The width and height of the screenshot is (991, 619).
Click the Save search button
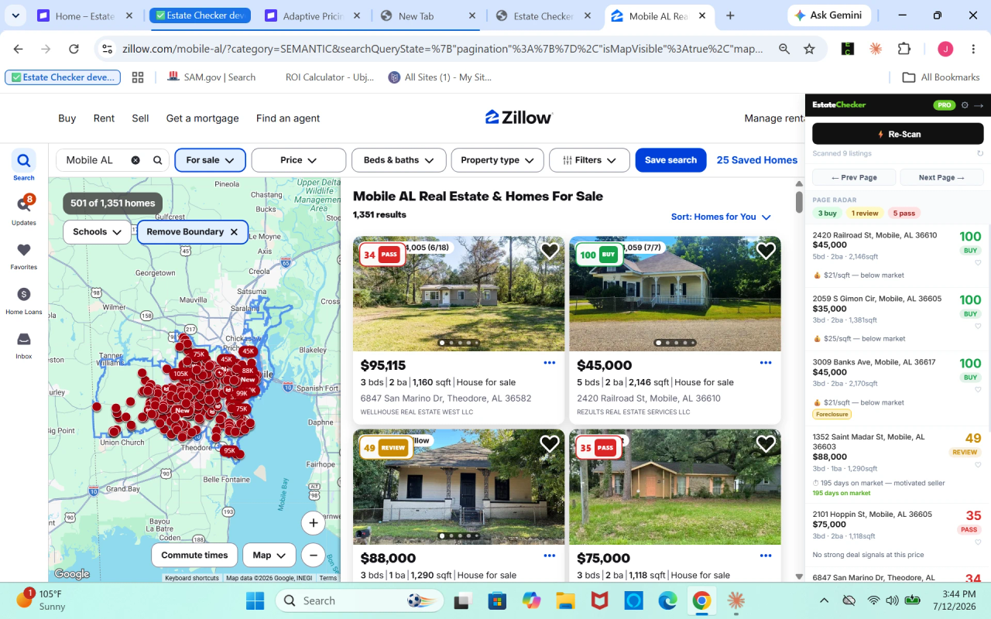pyautogui.click(x=670, y=160)
